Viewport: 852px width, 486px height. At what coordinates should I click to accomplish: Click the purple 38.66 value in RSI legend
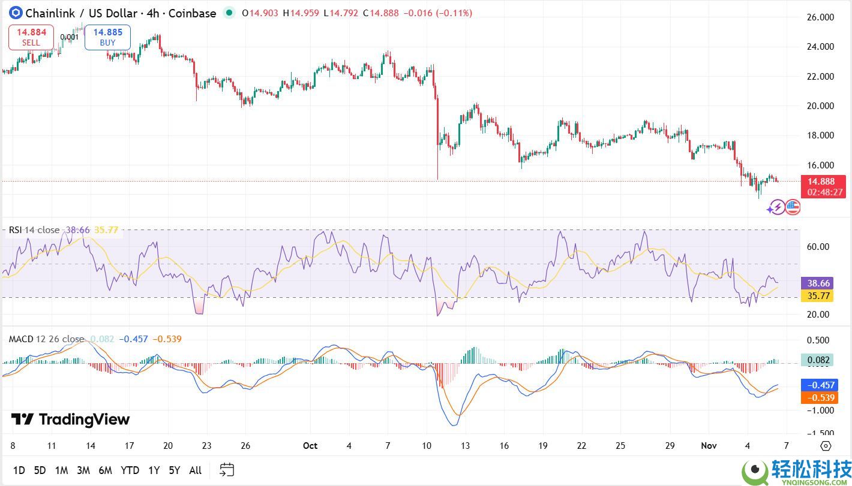coord(76,230)
